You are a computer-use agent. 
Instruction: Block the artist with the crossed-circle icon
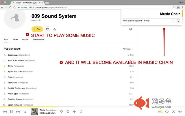pos(130,29)
